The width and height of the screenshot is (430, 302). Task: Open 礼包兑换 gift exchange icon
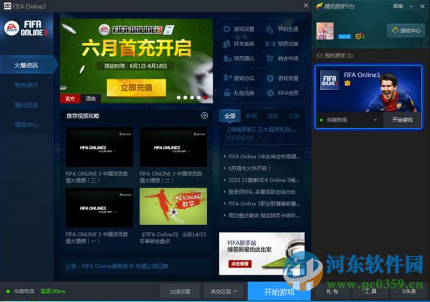[x=227, y=93]
